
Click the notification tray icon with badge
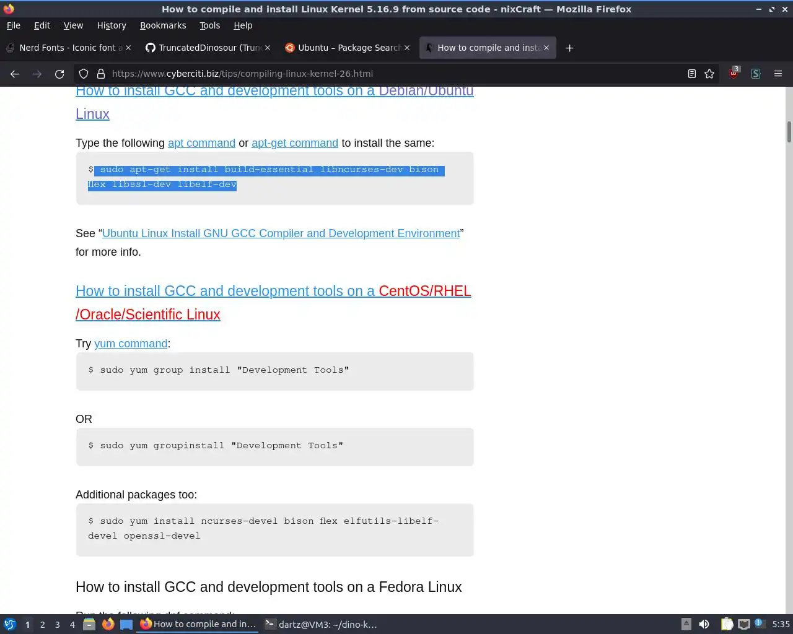pyautogui.click(x=760, y=623)
